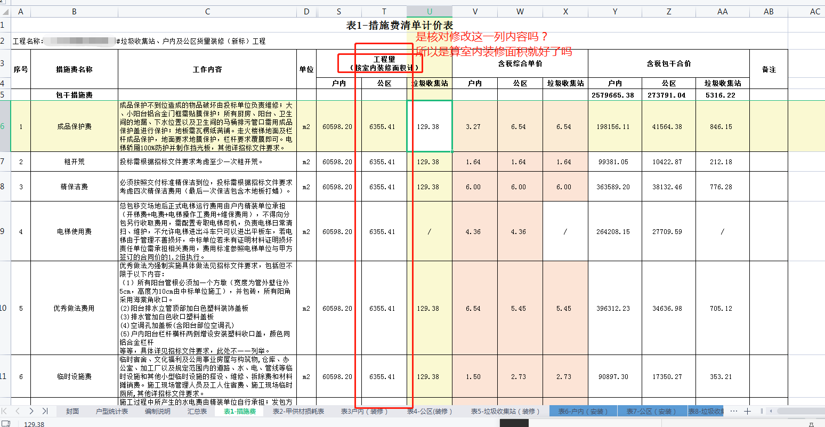Click the title cell 表1-措施费清单计价表
Viewport: 825px width, 427px height.
[x=400, y=26]
